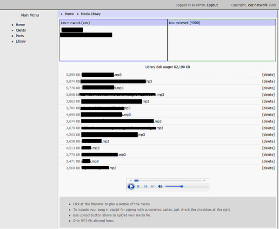Viewport: 279px width, 229px height.
Task: Delete the 3,674 KB mp3 file
Action: [268, 121]
